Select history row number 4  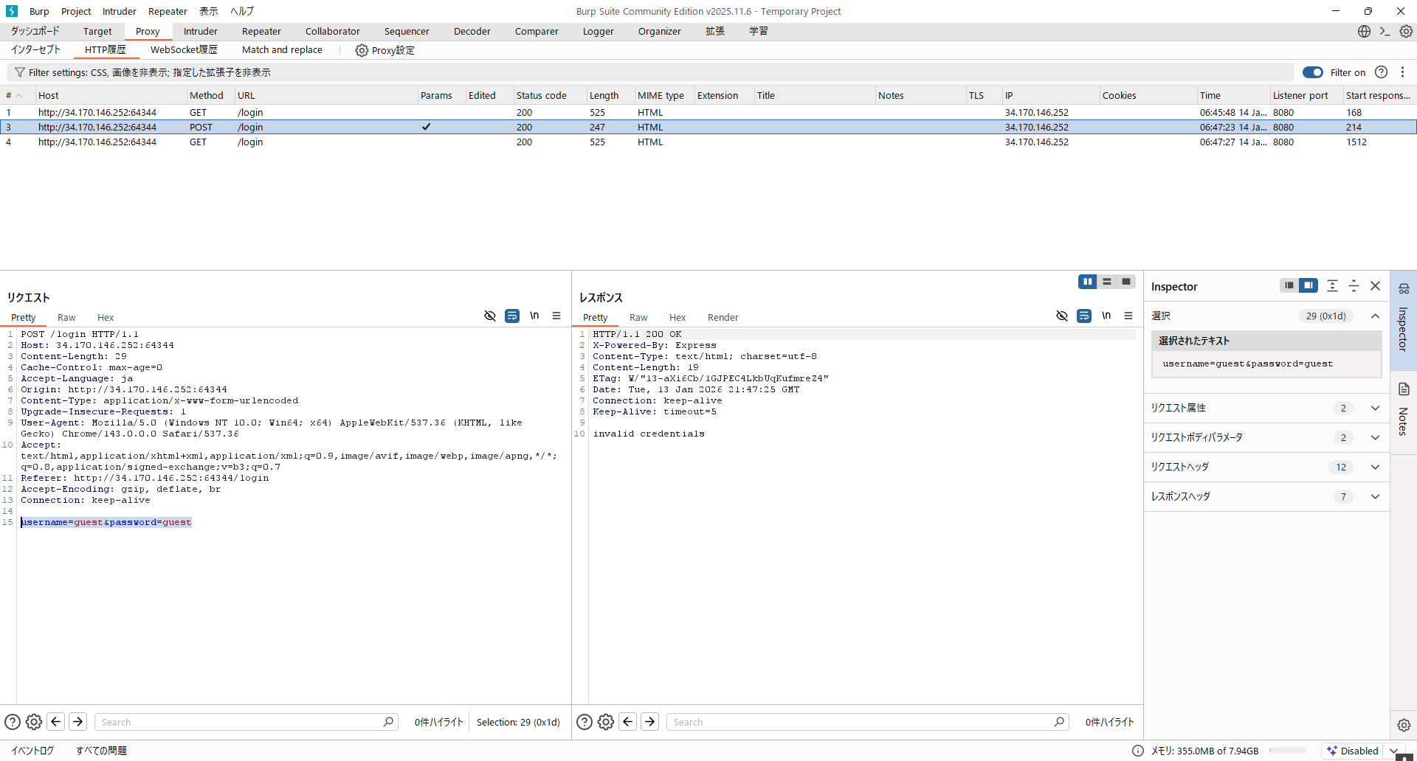click(x=708, y=142)
